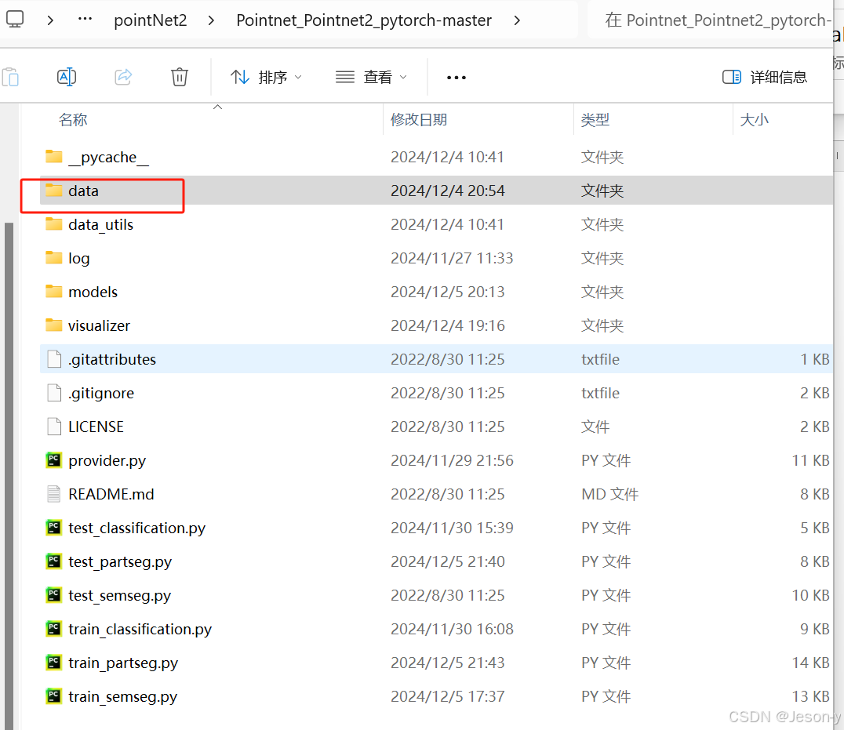Click the folder icon next to models
The width and height of the screenshot is (844, 730).
[x=53, y=292]
